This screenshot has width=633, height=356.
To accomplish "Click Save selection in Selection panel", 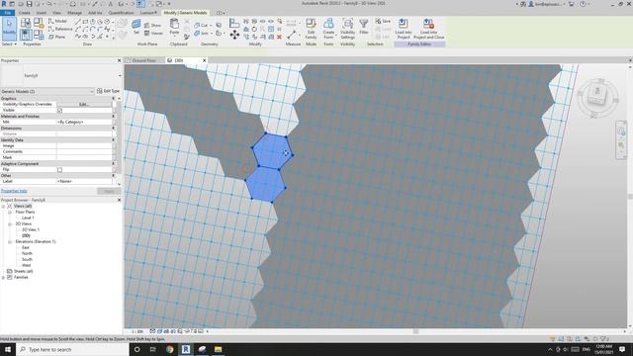I will [x=383, y=21].
